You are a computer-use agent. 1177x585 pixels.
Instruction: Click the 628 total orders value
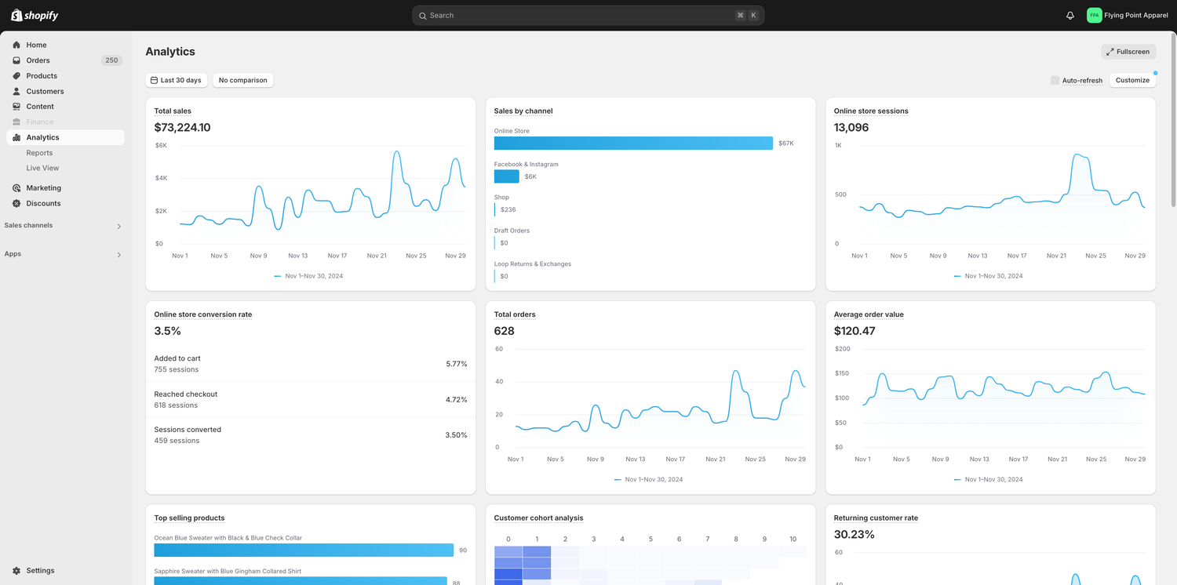(504, 331)
